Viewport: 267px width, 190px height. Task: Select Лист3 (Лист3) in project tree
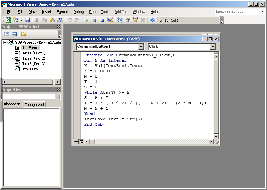coord(33,64)
